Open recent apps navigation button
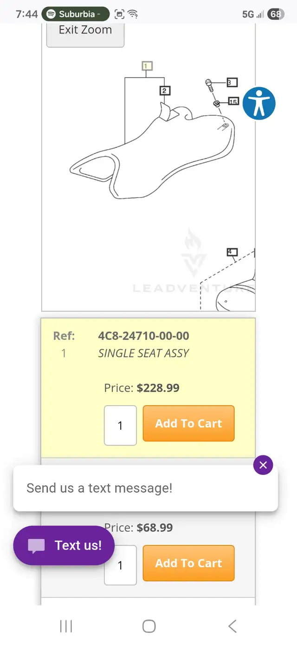The width and height of the screenshot is (297, 645). [66, 626]
